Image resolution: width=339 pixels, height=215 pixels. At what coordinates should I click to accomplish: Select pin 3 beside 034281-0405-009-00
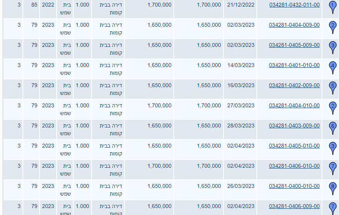[x=332, y=46]
